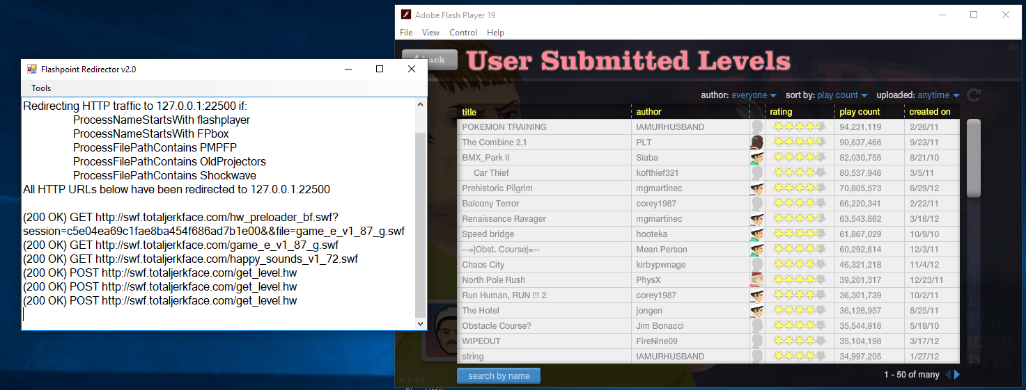The width and height of the screenshot is (1026, 390).
Task: Go to previous page of levels
Action: (x=947, y=375)
